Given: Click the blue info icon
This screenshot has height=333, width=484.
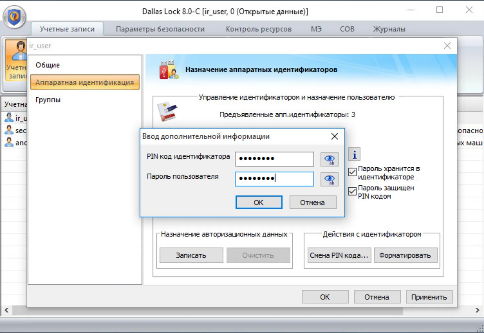Looking at the screenshot, I should pos(354,154).
